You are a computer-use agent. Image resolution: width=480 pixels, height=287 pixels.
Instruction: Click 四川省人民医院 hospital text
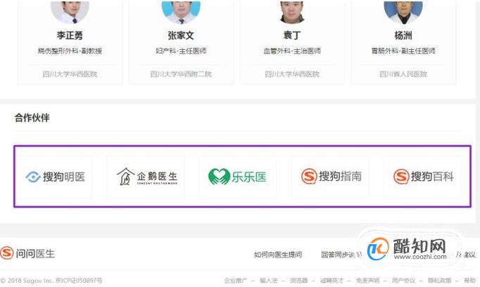tap(403, 74)
